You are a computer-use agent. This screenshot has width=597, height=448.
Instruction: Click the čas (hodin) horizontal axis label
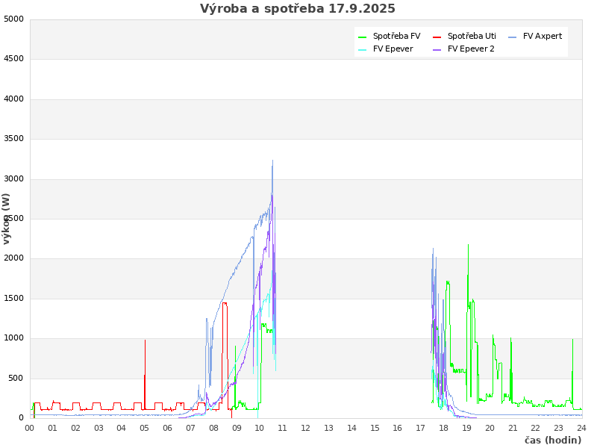coord(552,440)
